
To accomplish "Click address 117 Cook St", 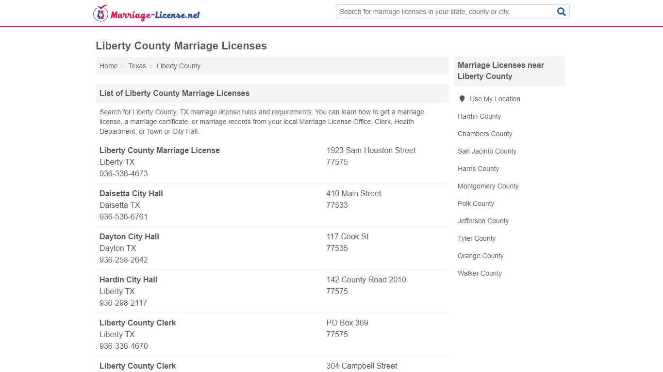I will pyautogui.click(x=347, y=236).
